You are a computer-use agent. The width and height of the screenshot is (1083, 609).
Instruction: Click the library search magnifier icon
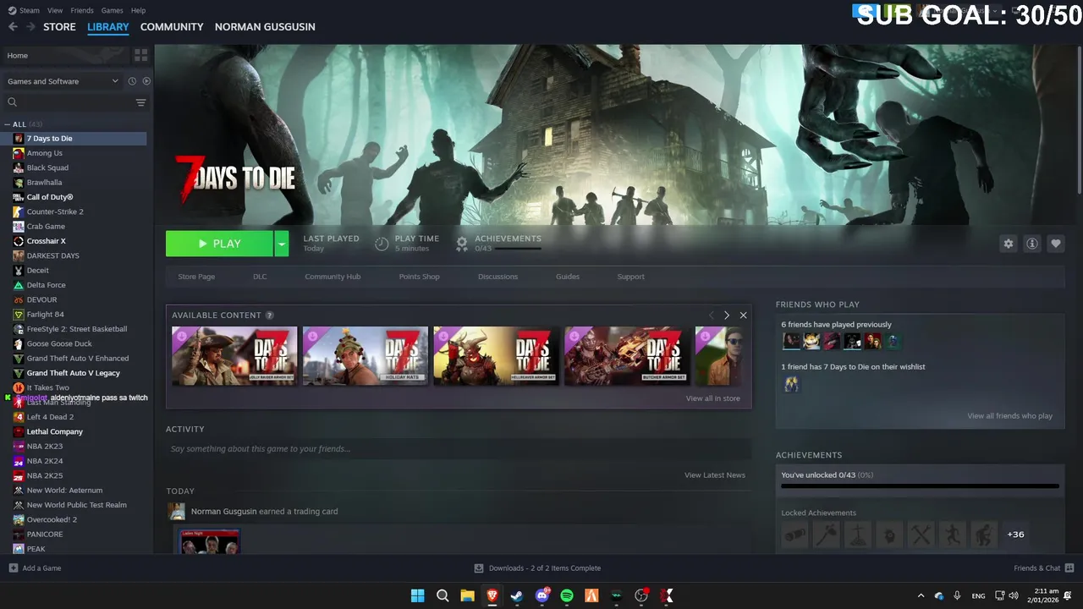click(13, 102)
